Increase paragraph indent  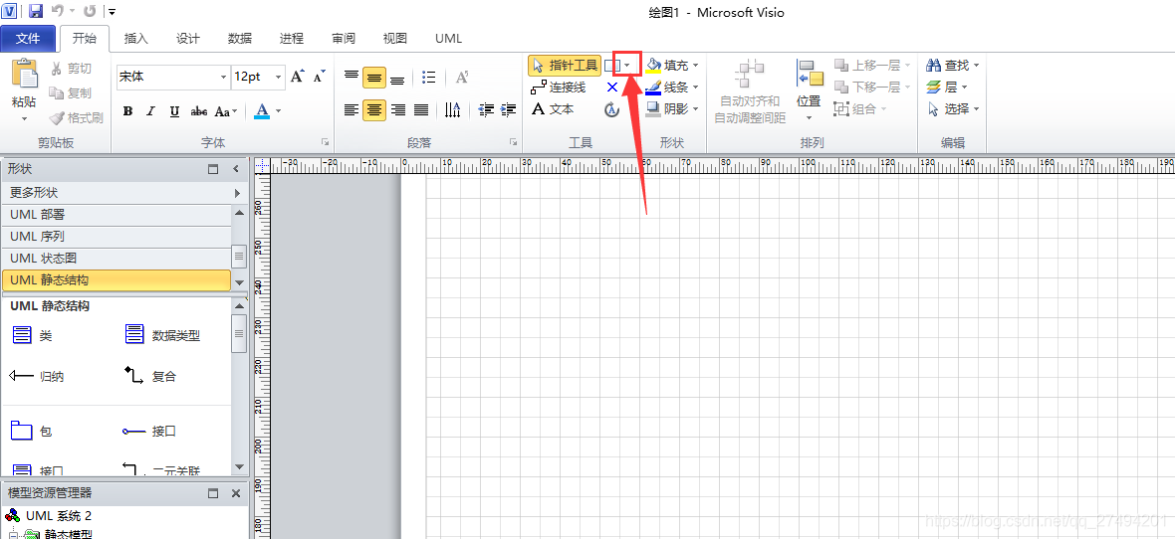point(508,110)
